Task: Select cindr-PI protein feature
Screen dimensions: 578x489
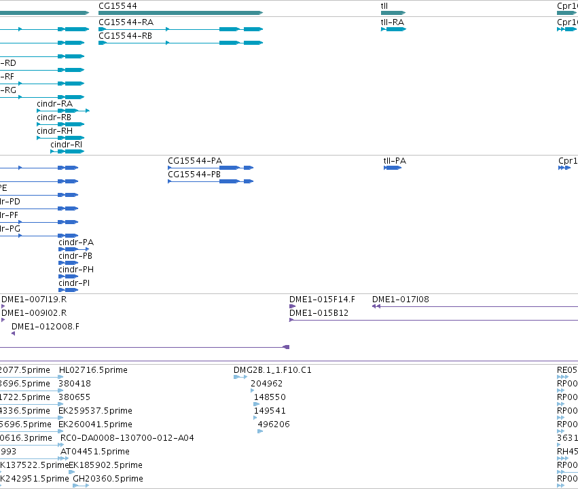Action: coord(68,290)
